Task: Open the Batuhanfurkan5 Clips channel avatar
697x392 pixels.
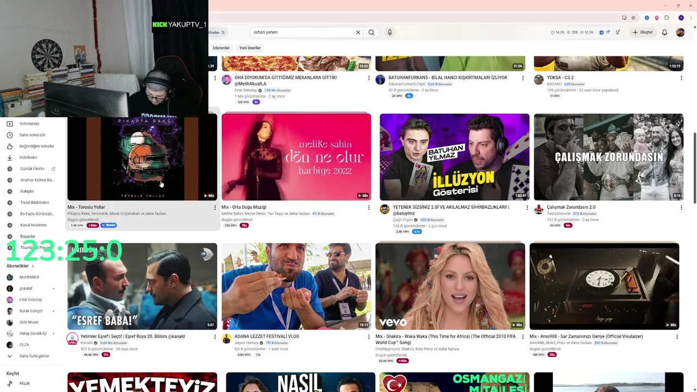Action: coord(380,80)
